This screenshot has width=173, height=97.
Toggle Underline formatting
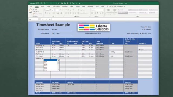point(50,13)
